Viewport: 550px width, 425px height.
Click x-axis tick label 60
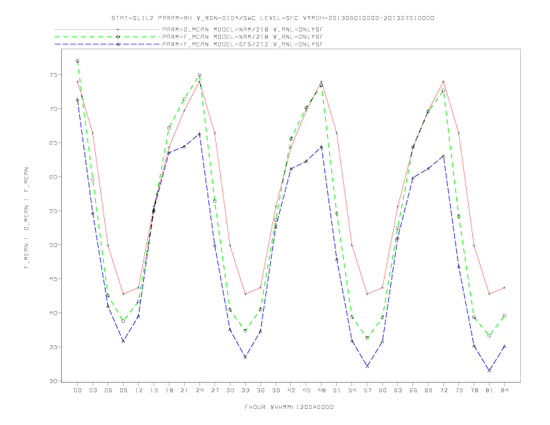click(383, 390)
